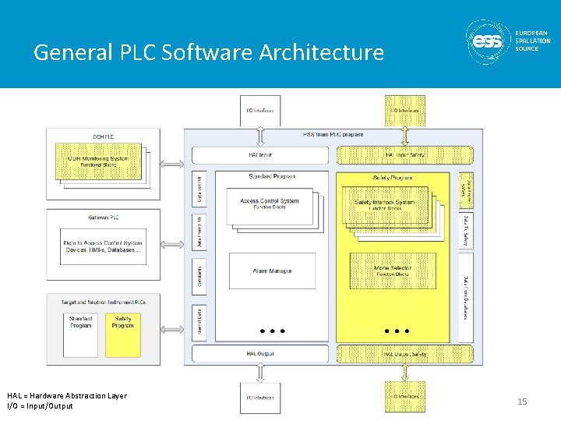Click Target and Neutron Instrument PLCs label
This screenshot has height=421, width=561.
coord(104,302)
